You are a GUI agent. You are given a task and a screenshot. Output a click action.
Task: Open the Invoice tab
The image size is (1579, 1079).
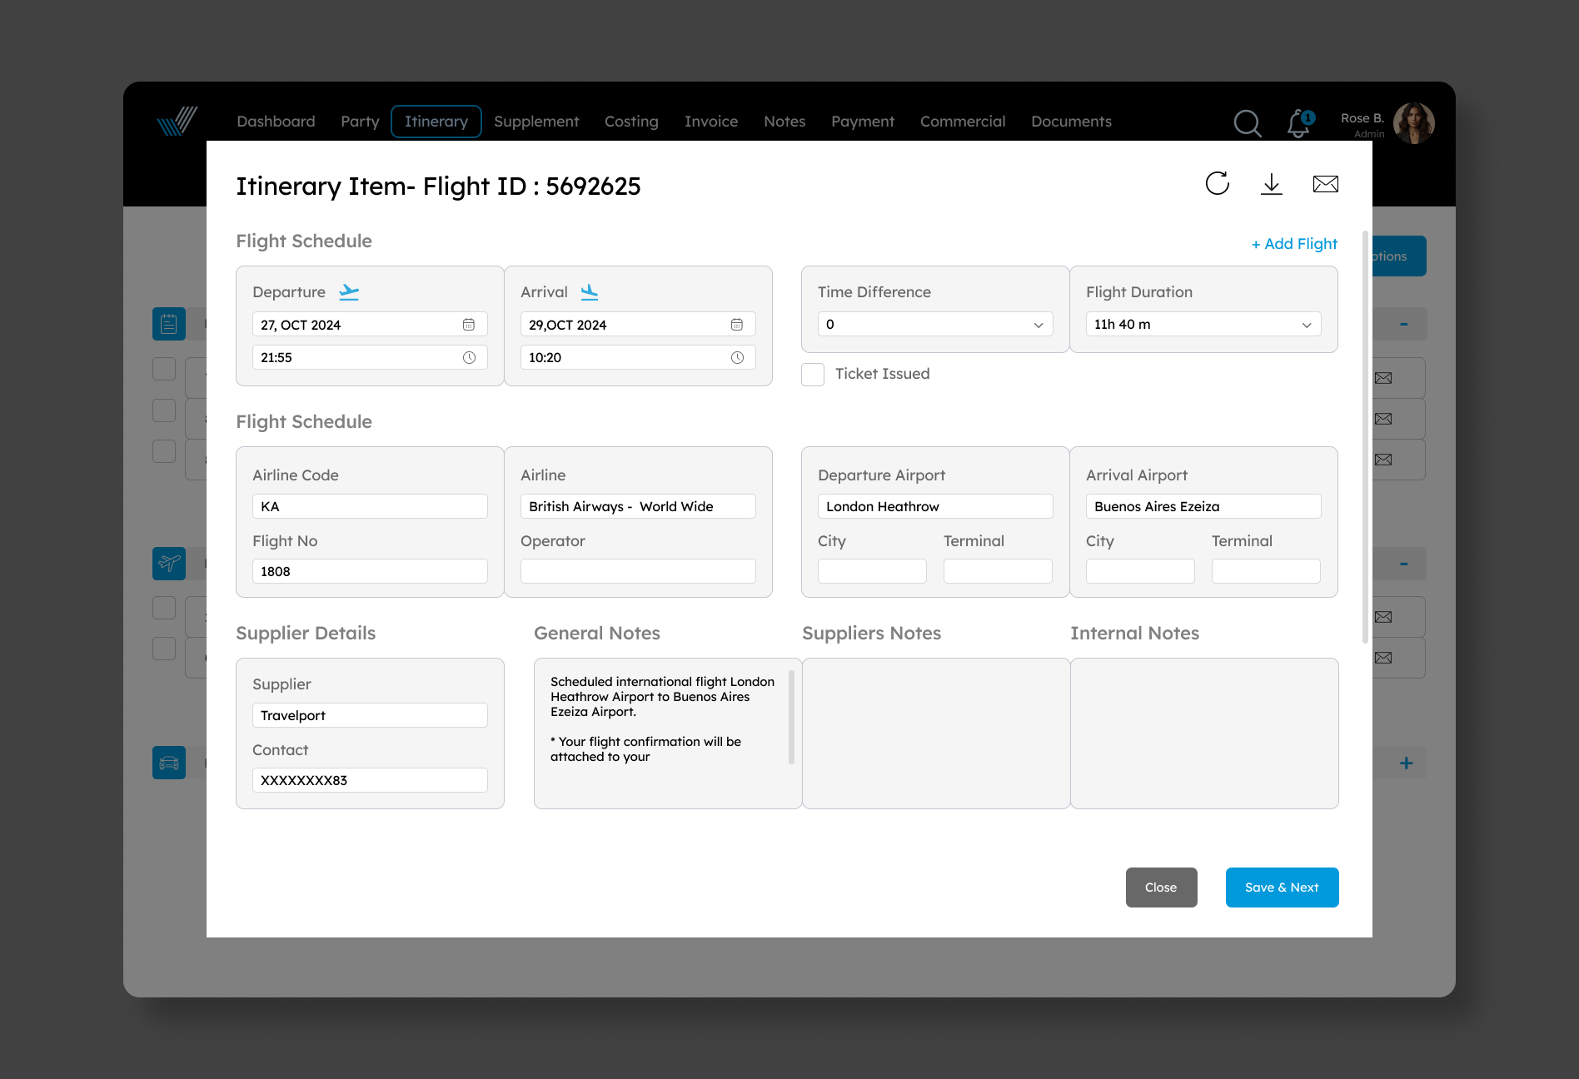pos(711,122)
